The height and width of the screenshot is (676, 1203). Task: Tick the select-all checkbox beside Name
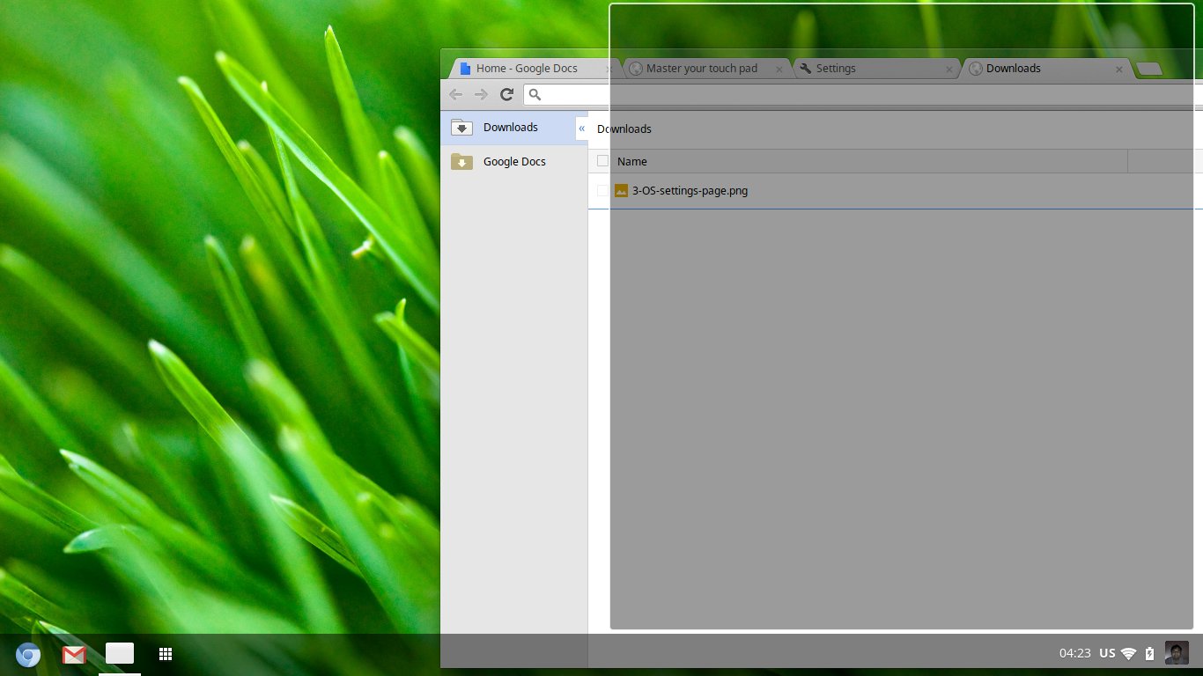point(602,161)
